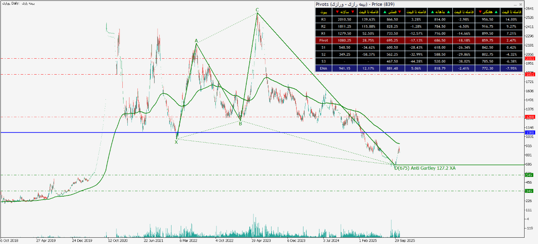Click the blue 1080 price tag
Screen dimensions: 538x244
click(x=530, y=132)
